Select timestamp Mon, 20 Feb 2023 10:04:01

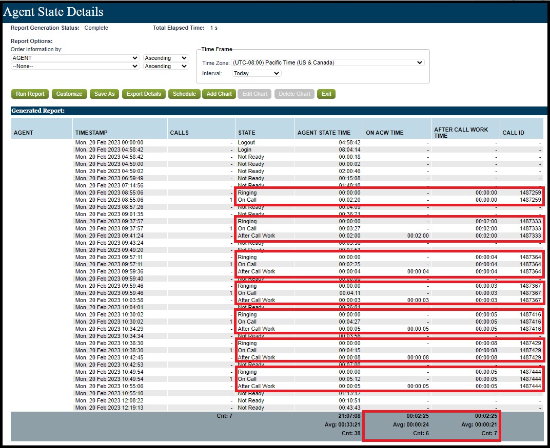pos(109,307)
